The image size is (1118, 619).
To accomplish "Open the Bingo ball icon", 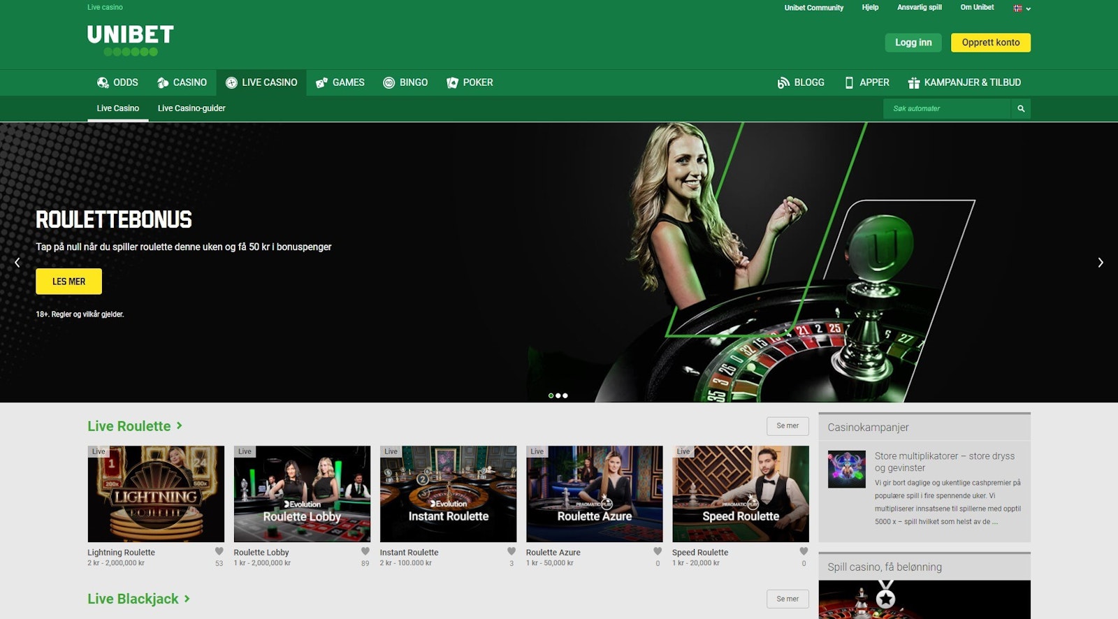I will pyautogui.click(x=389, y=82).
